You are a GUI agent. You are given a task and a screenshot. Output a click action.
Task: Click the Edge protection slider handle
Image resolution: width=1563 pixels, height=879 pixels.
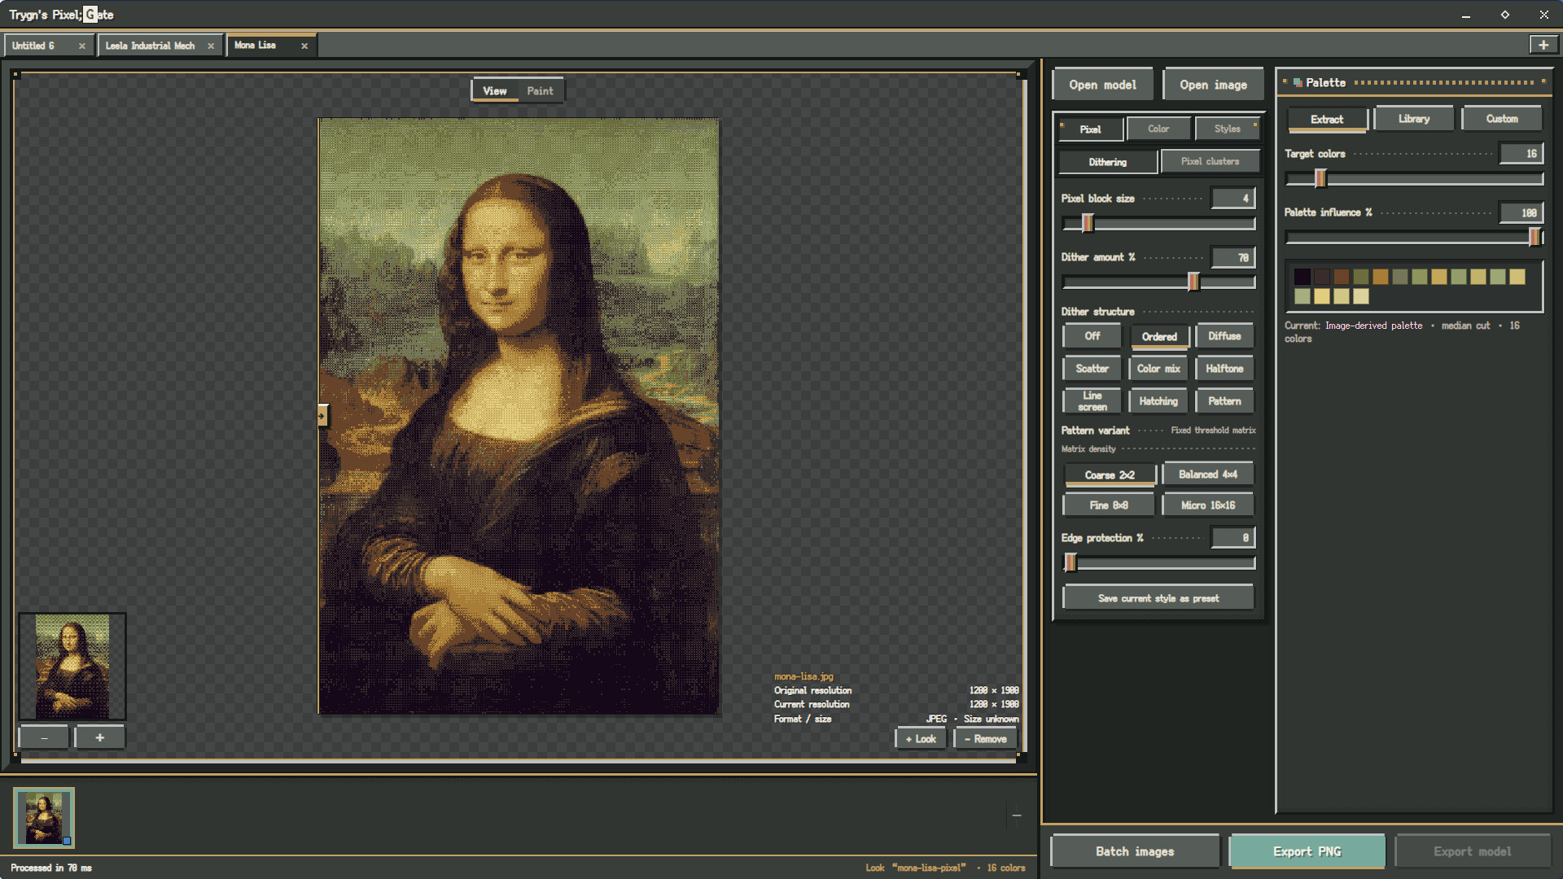[x=1070, y=562]
